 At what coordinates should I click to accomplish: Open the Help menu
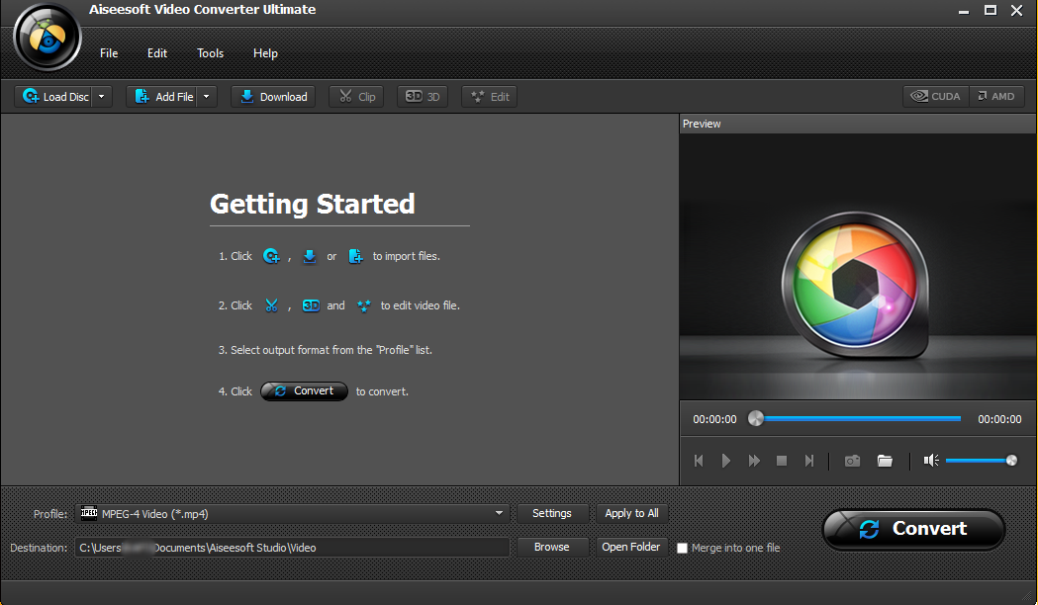point(265,53)
